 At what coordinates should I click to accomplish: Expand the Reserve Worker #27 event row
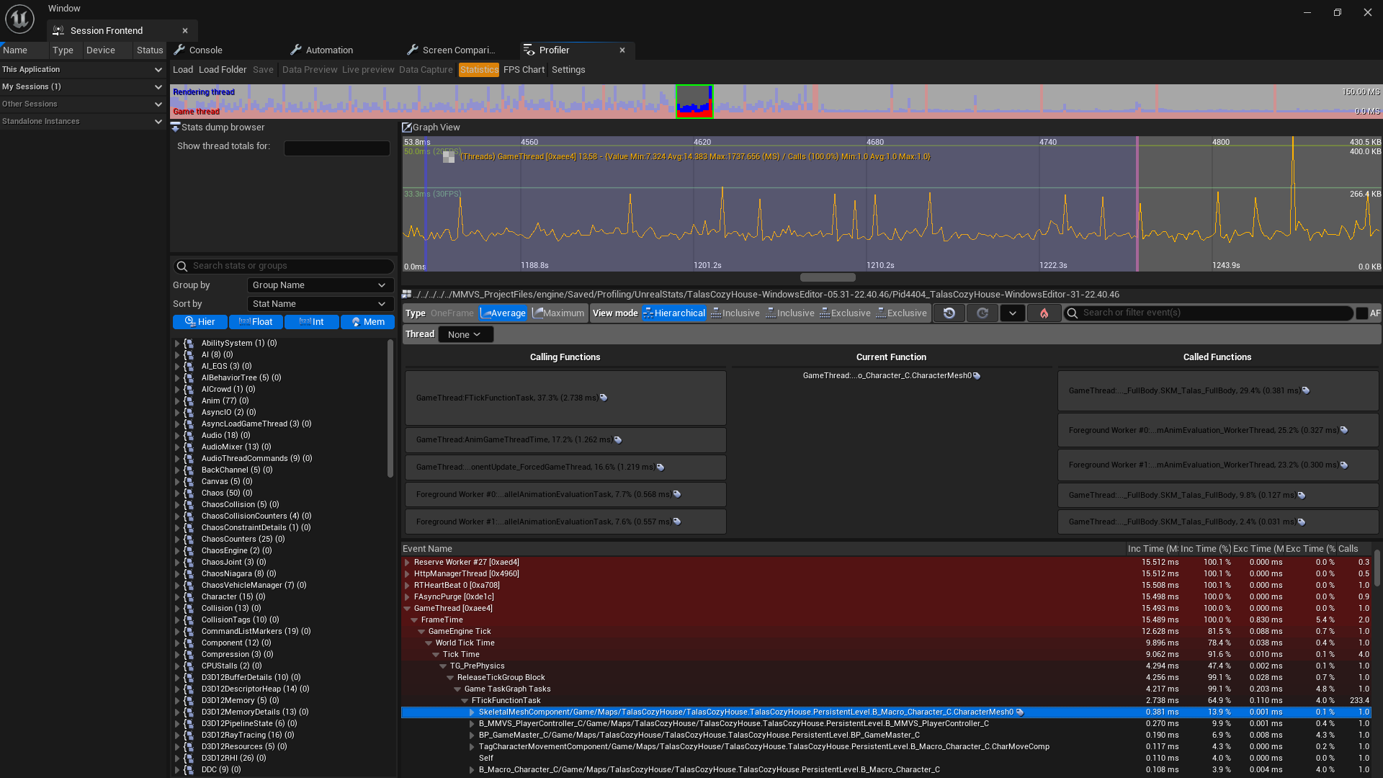407,562
